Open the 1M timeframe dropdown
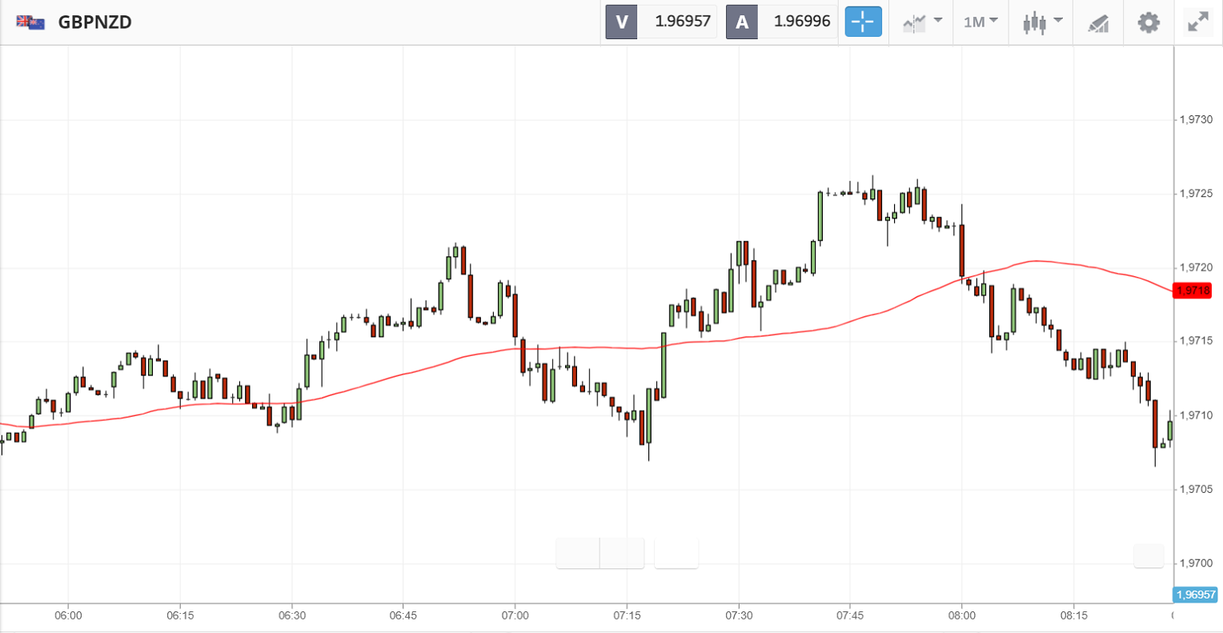The width and height of the screenshot is (1223, 633). point(980,22)
